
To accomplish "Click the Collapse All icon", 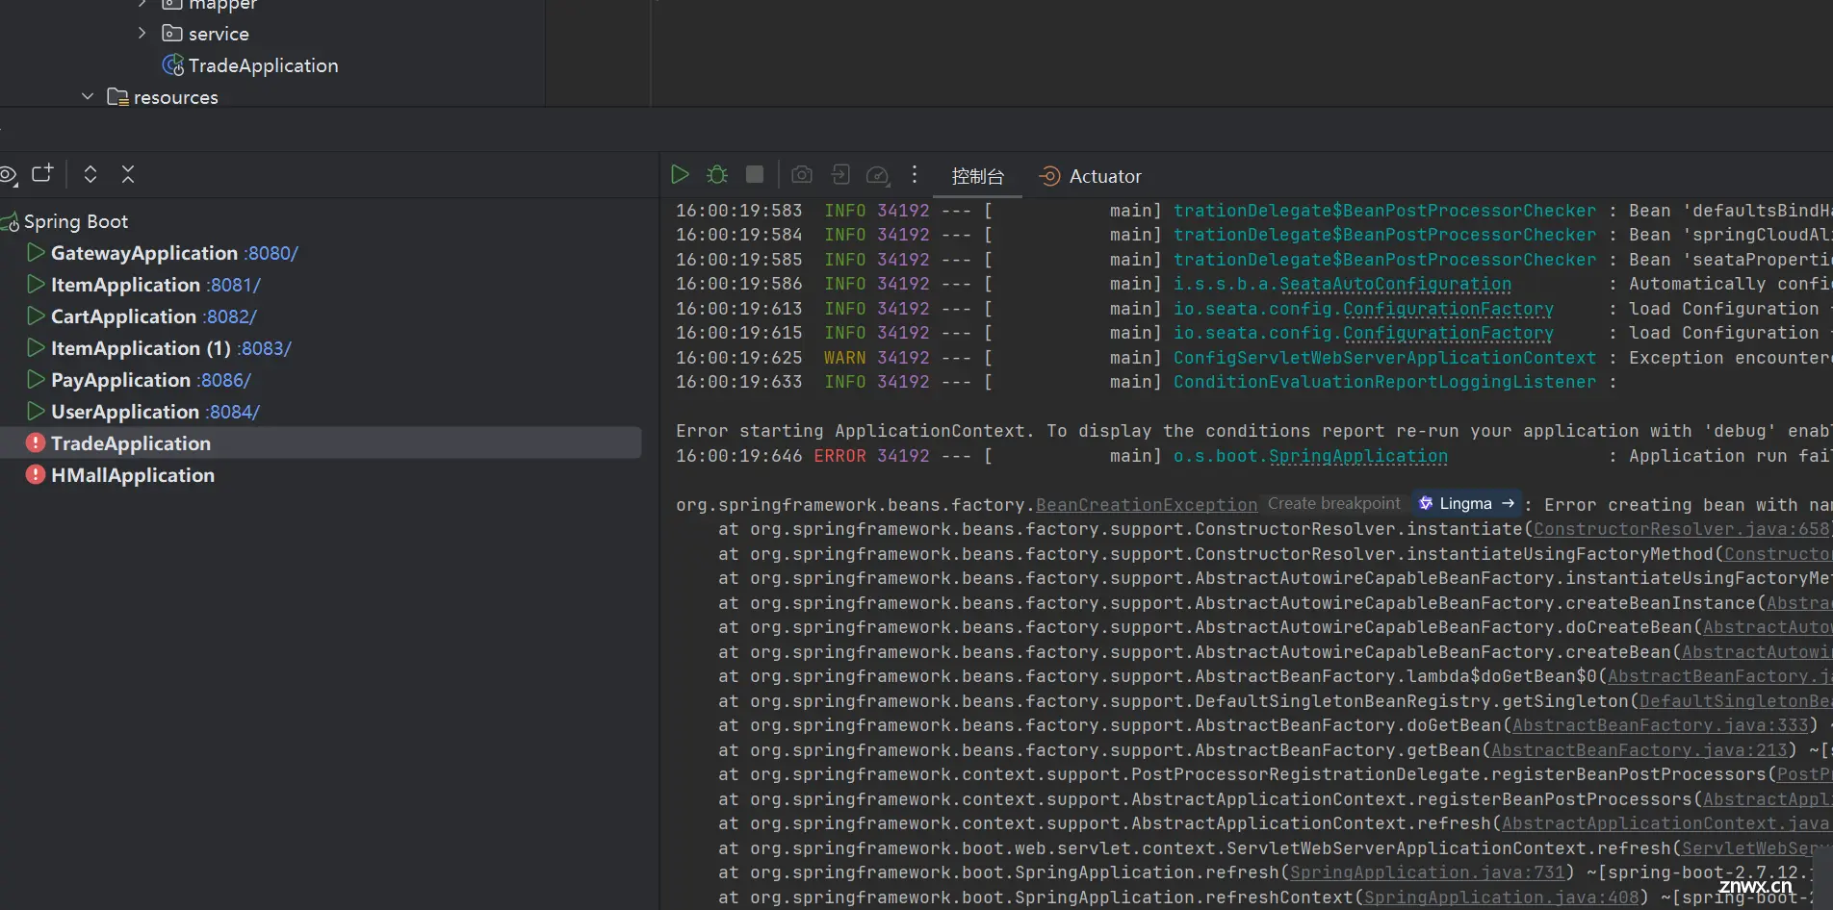I will tap(128, 174).
